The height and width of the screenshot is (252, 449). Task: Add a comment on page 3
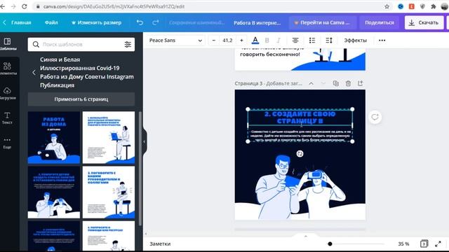tap(375, 117)
